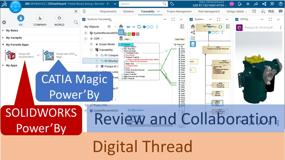Collapse the CDR tree node

[85, 39]
